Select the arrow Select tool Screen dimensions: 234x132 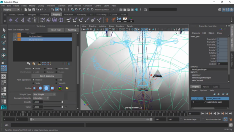4,30
